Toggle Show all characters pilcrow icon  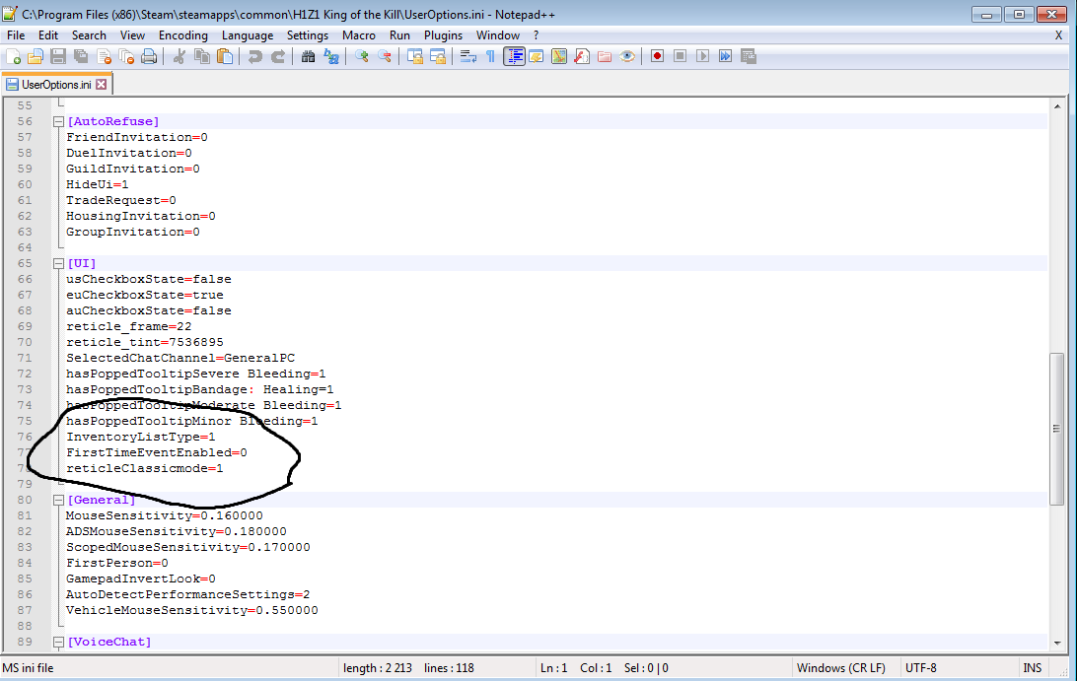[490, 56]
